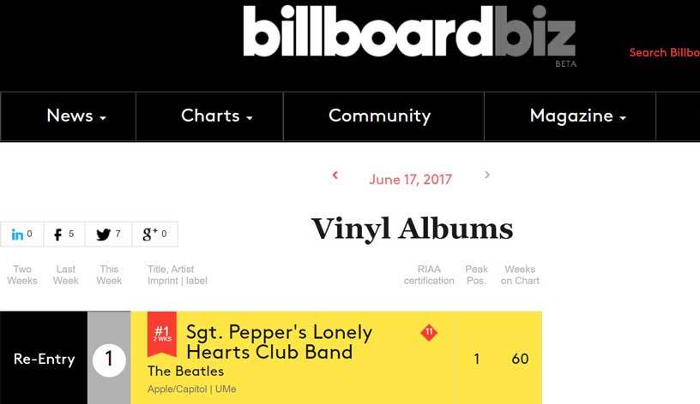The image size is (700, 404).
Task: Share the chart on Google Plus
Action: tap(154, 234)
